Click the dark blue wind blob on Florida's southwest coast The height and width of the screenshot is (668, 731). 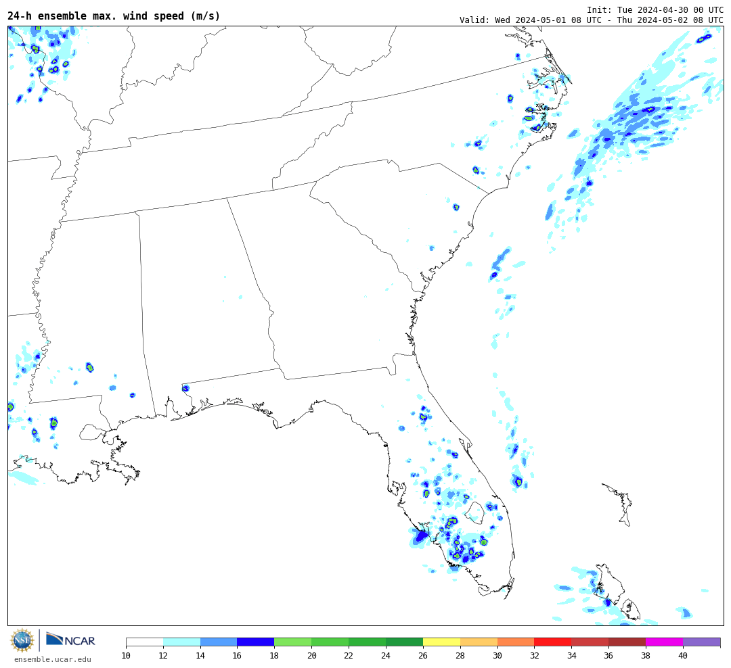tap(421, 536)
